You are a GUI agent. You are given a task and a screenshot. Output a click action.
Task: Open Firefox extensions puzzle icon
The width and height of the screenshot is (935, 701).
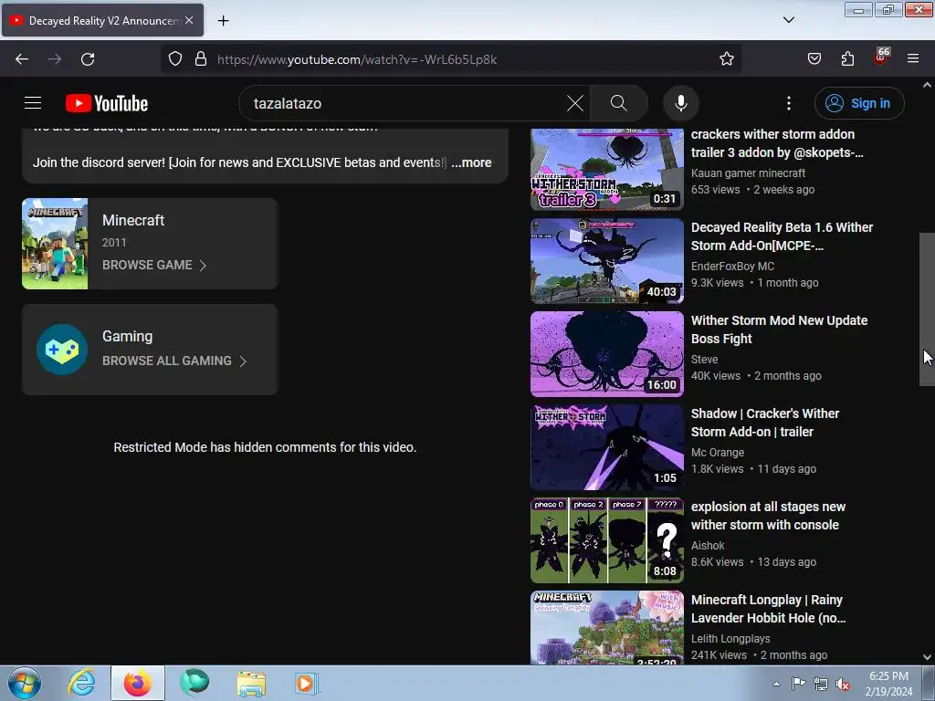(x=847, y=59)
